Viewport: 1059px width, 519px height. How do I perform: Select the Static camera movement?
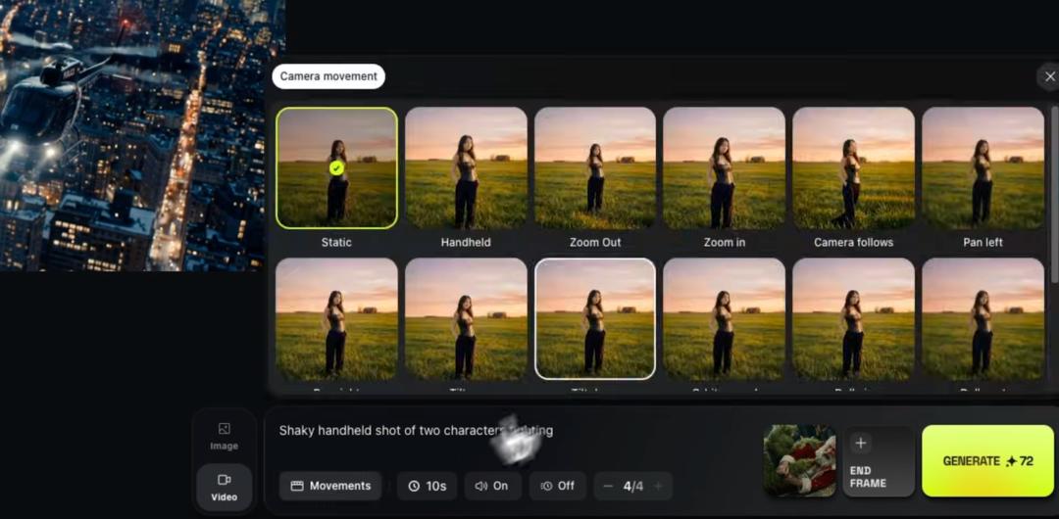click(336, 167)
